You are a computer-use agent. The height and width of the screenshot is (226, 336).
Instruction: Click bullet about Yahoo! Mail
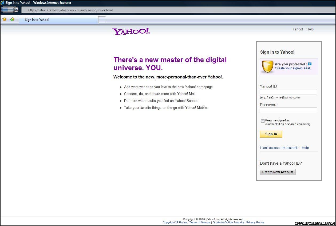[x=160, y=94]
